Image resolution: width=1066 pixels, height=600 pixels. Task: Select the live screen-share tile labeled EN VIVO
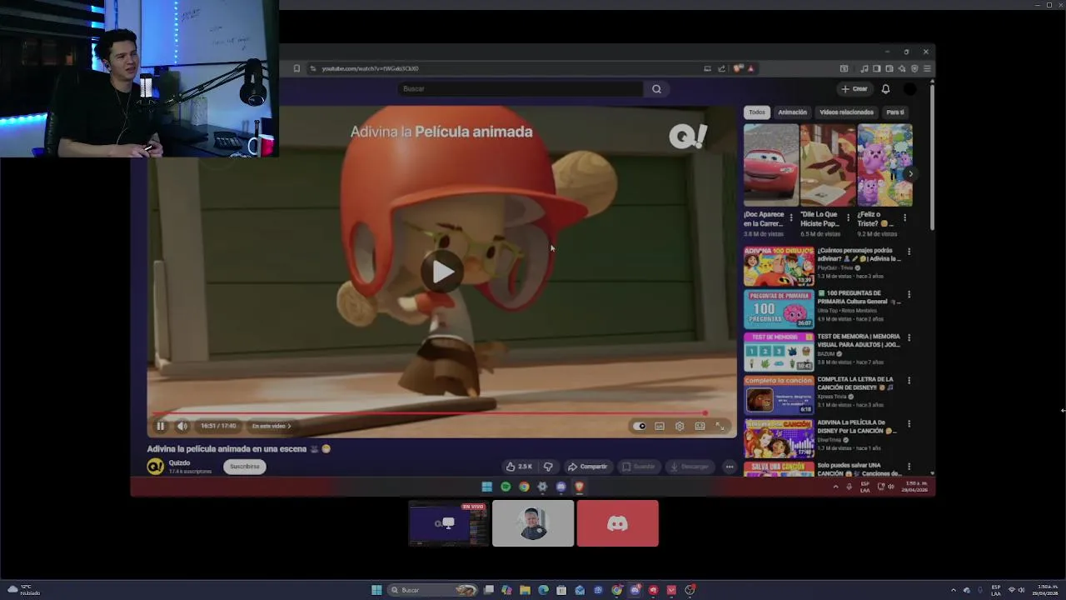(448, 523)
